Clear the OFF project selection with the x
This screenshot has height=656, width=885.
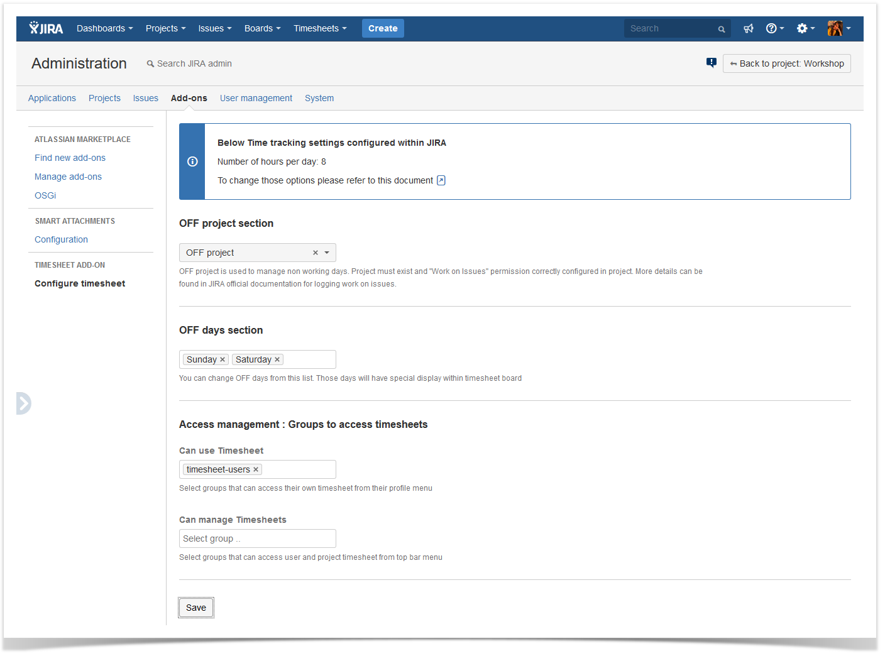[316, 253]
